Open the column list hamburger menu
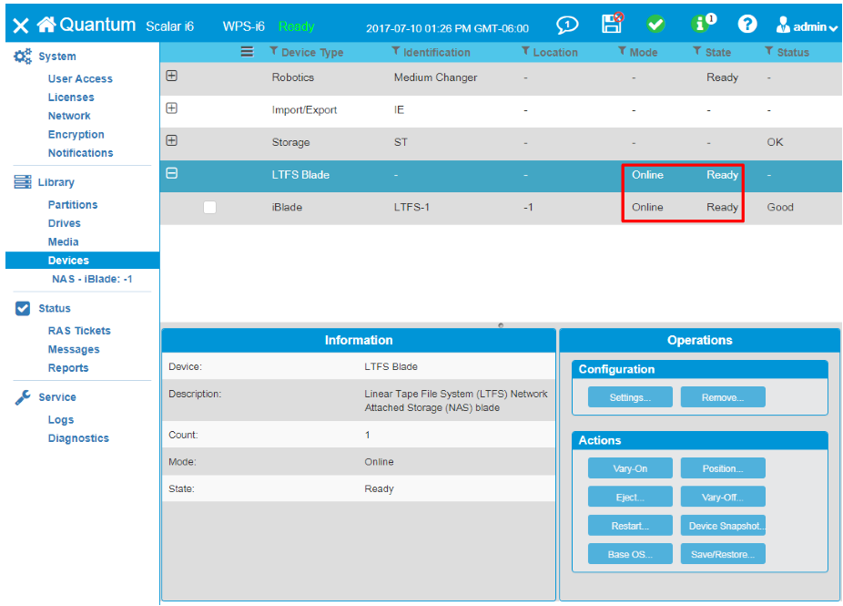843x606 pixels. (x=247, y=52)
